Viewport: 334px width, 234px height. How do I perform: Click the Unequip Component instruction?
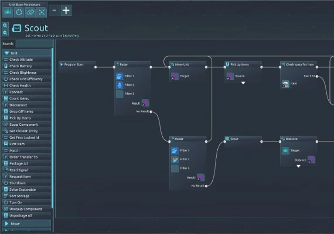pos(26,209)
